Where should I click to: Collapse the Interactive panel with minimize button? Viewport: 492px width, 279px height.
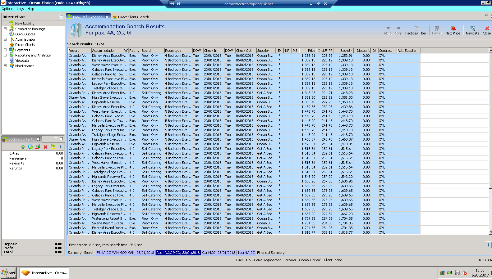[x=61, y=17]
